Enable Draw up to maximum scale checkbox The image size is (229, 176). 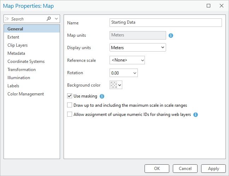70,105
